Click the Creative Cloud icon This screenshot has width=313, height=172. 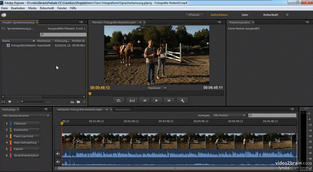tap(4, 15)
